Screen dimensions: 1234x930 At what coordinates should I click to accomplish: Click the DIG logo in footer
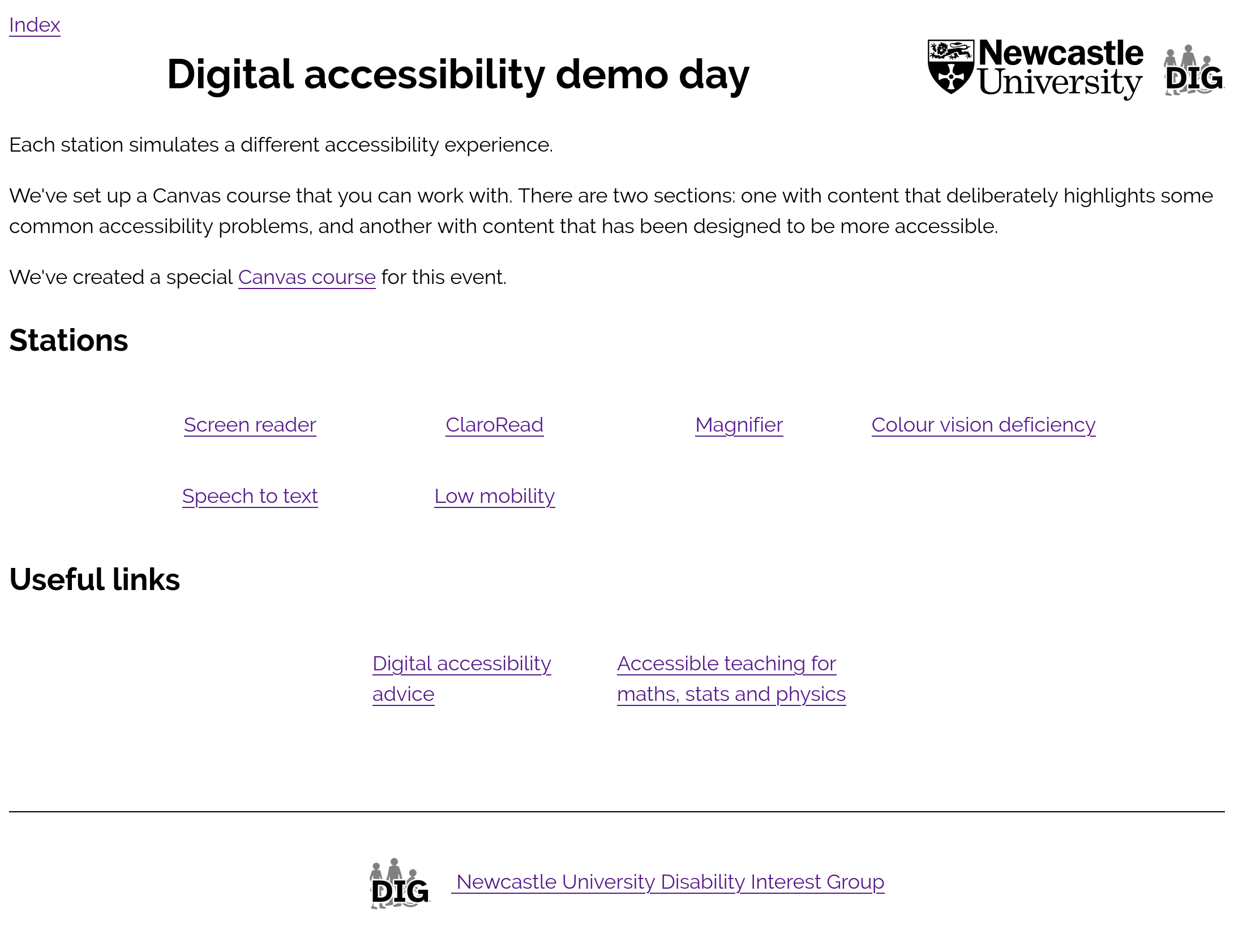(x=400, y=884)
